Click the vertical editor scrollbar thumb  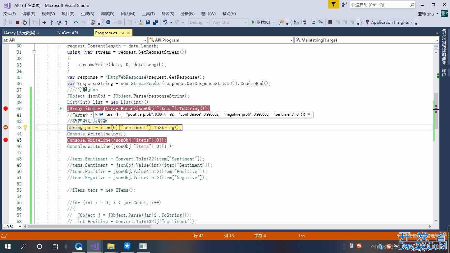[x=436, y=110]
